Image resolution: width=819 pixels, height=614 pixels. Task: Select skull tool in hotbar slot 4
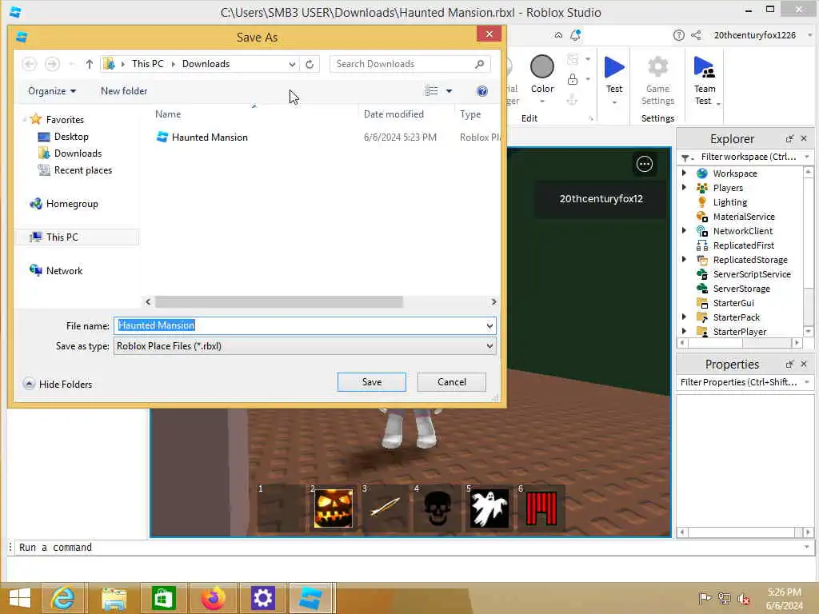pos(437,508)
